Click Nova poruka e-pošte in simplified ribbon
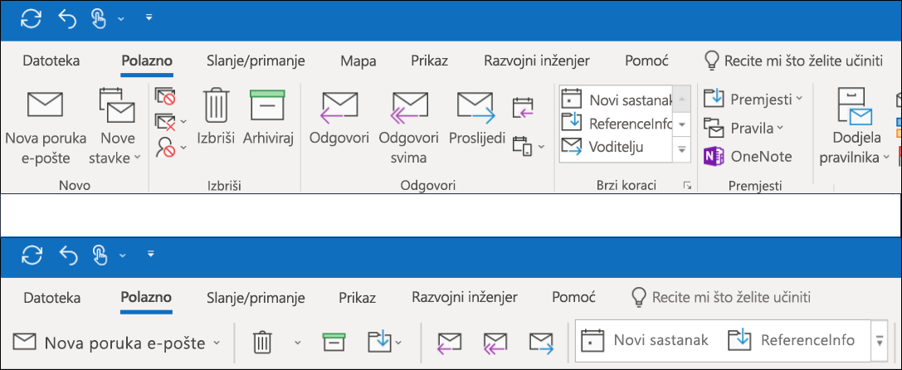Image resolution: width=902 pixels, height=370 pixels. 110,343
